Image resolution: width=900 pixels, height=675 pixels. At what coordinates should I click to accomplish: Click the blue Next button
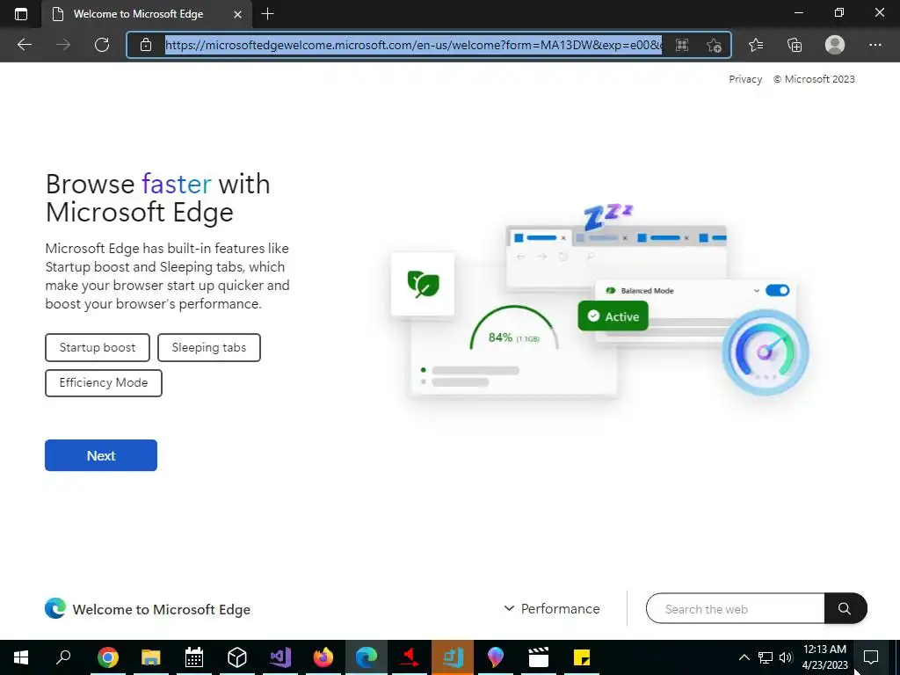(101, 455)
